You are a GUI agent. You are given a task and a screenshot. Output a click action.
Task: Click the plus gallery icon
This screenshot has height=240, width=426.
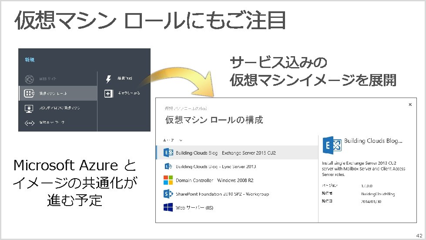[x=108, y=94]
